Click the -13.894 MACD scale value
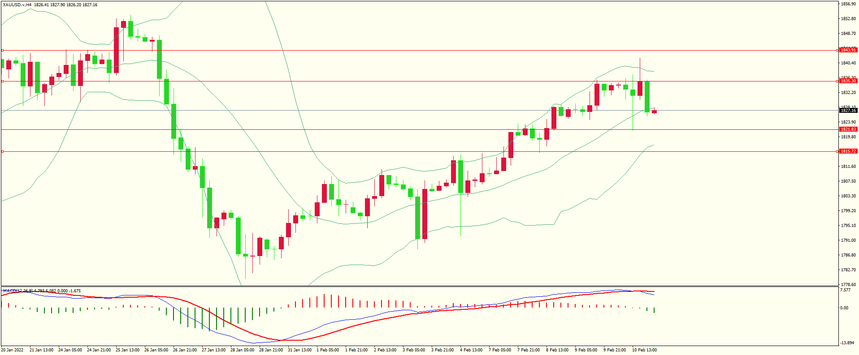 click(846, 343)
